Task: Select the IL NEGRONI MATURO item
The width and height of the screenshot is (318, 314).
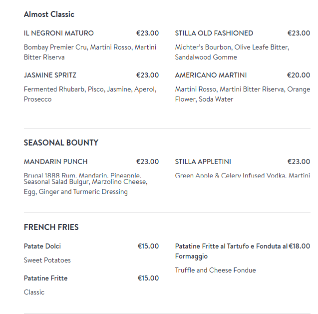Action: pyautogui.click(x=58, y=33)
